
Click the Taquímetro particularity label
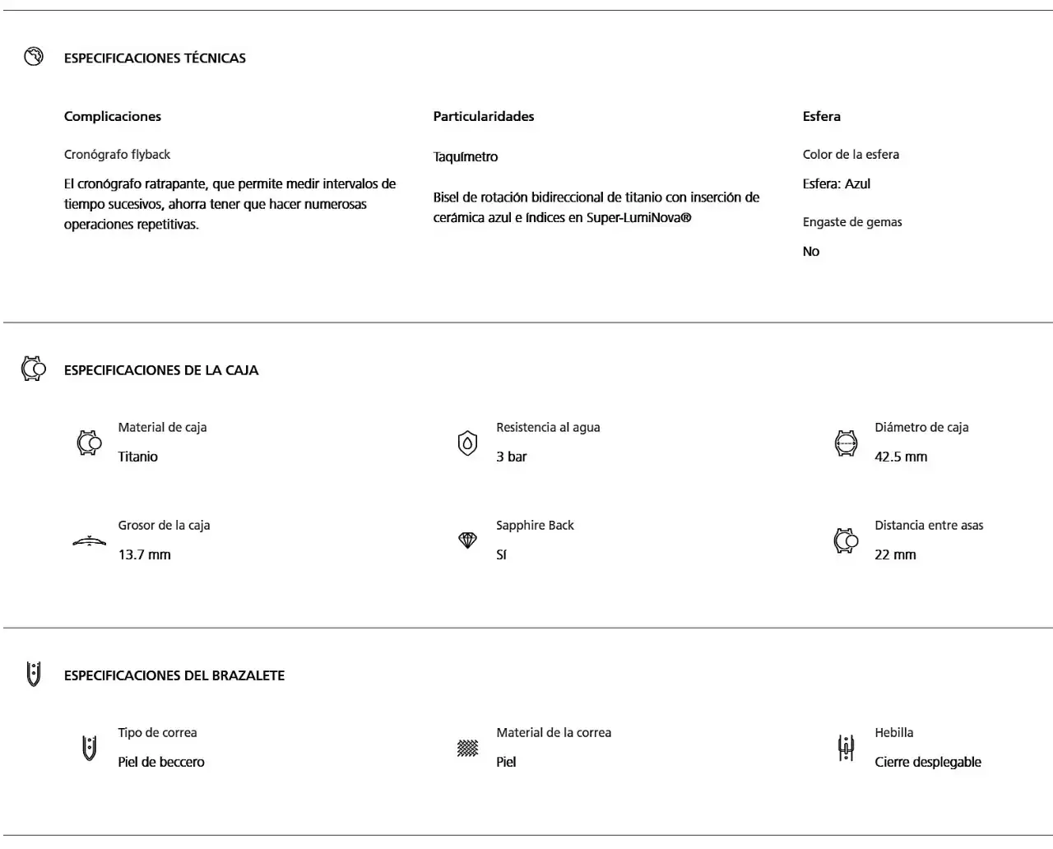[x=466, y=157]
